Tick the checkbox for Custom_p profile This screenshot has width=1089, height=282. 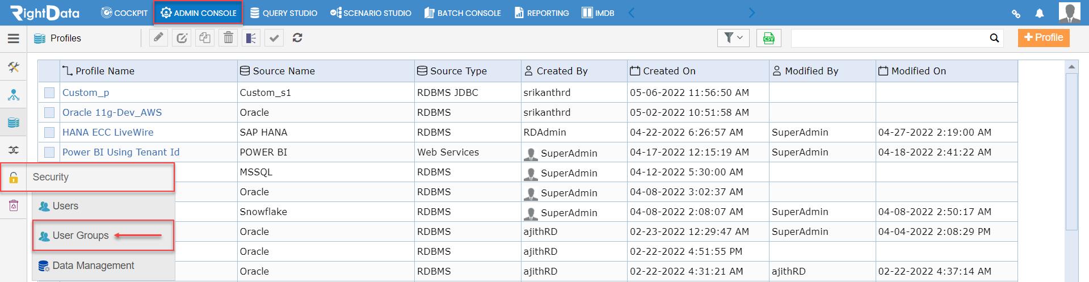(49, 92)
